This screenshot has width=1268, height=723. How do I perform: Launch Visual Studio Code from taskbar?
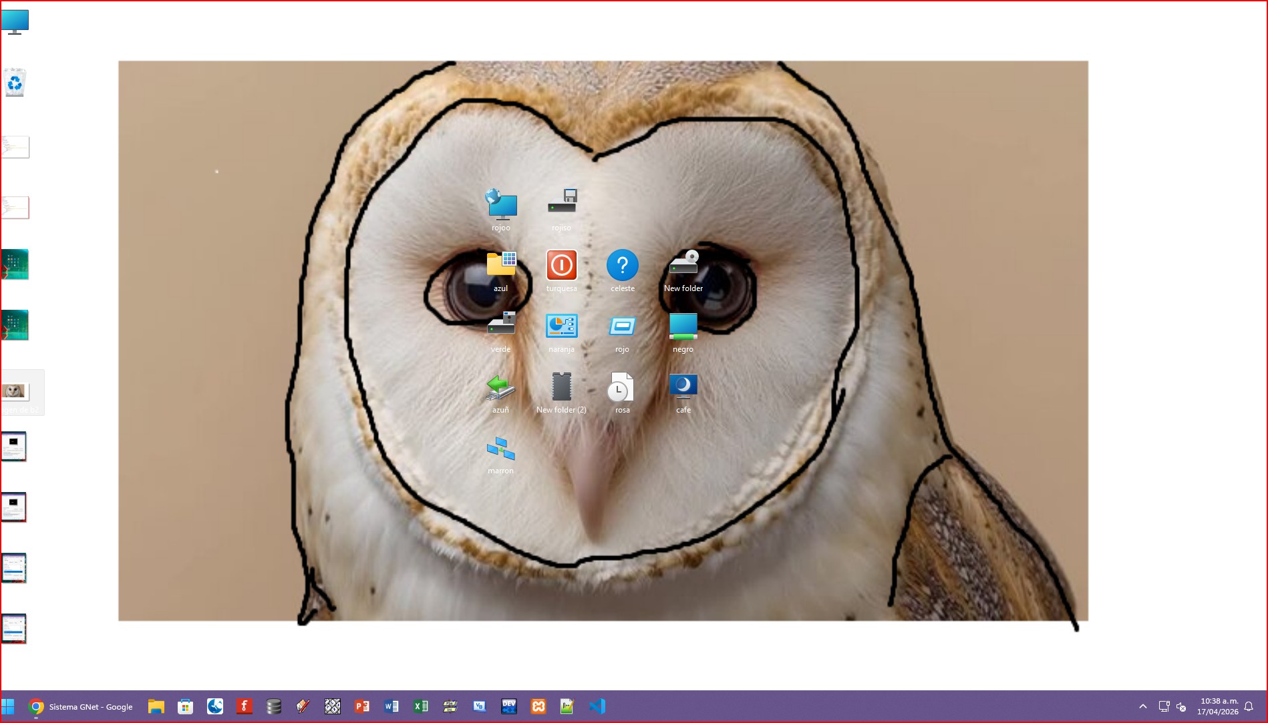(597, 706)
